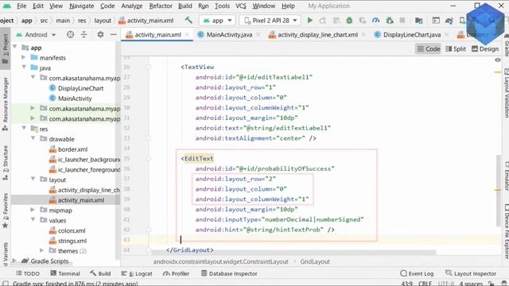Screen dimensions: 509x286
Task: Hide the Project panel with minus icon
Action: (x=113, y=34)
